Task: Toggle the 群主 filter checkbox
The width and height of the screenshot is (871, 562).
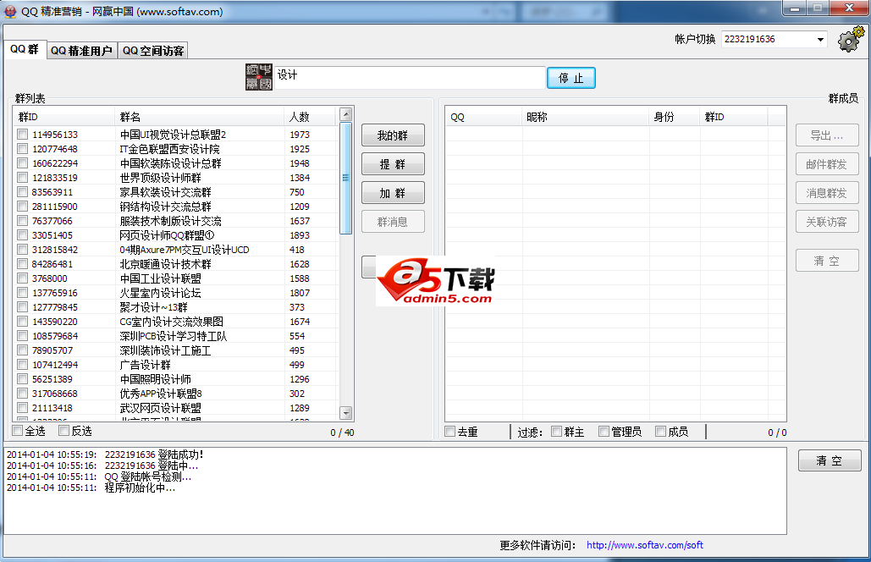Action: point(557,432)
